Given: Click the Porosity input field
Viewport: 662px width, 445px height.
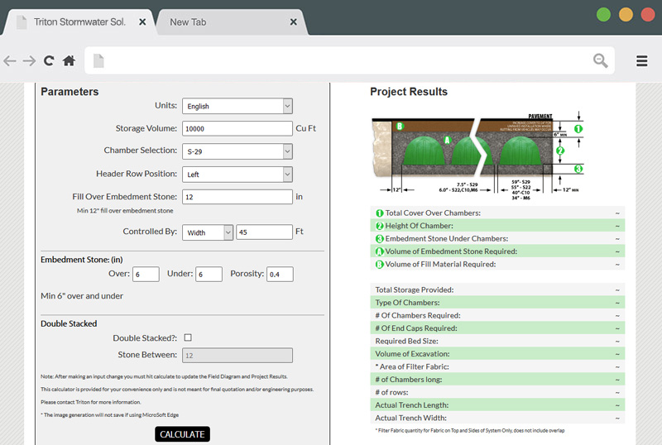Looking at the screenshot, I should tap(280, 275).
